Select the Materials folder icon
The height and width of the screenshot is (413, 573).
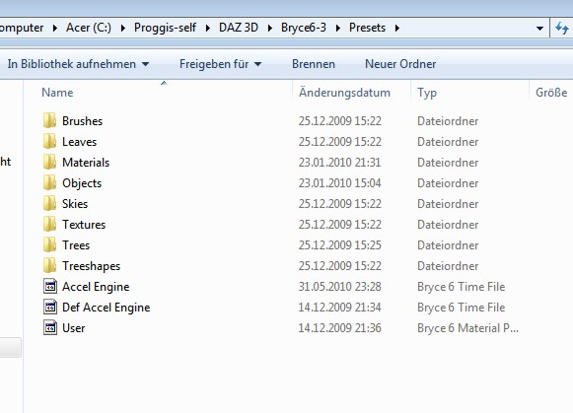click(x=49, y=162)
